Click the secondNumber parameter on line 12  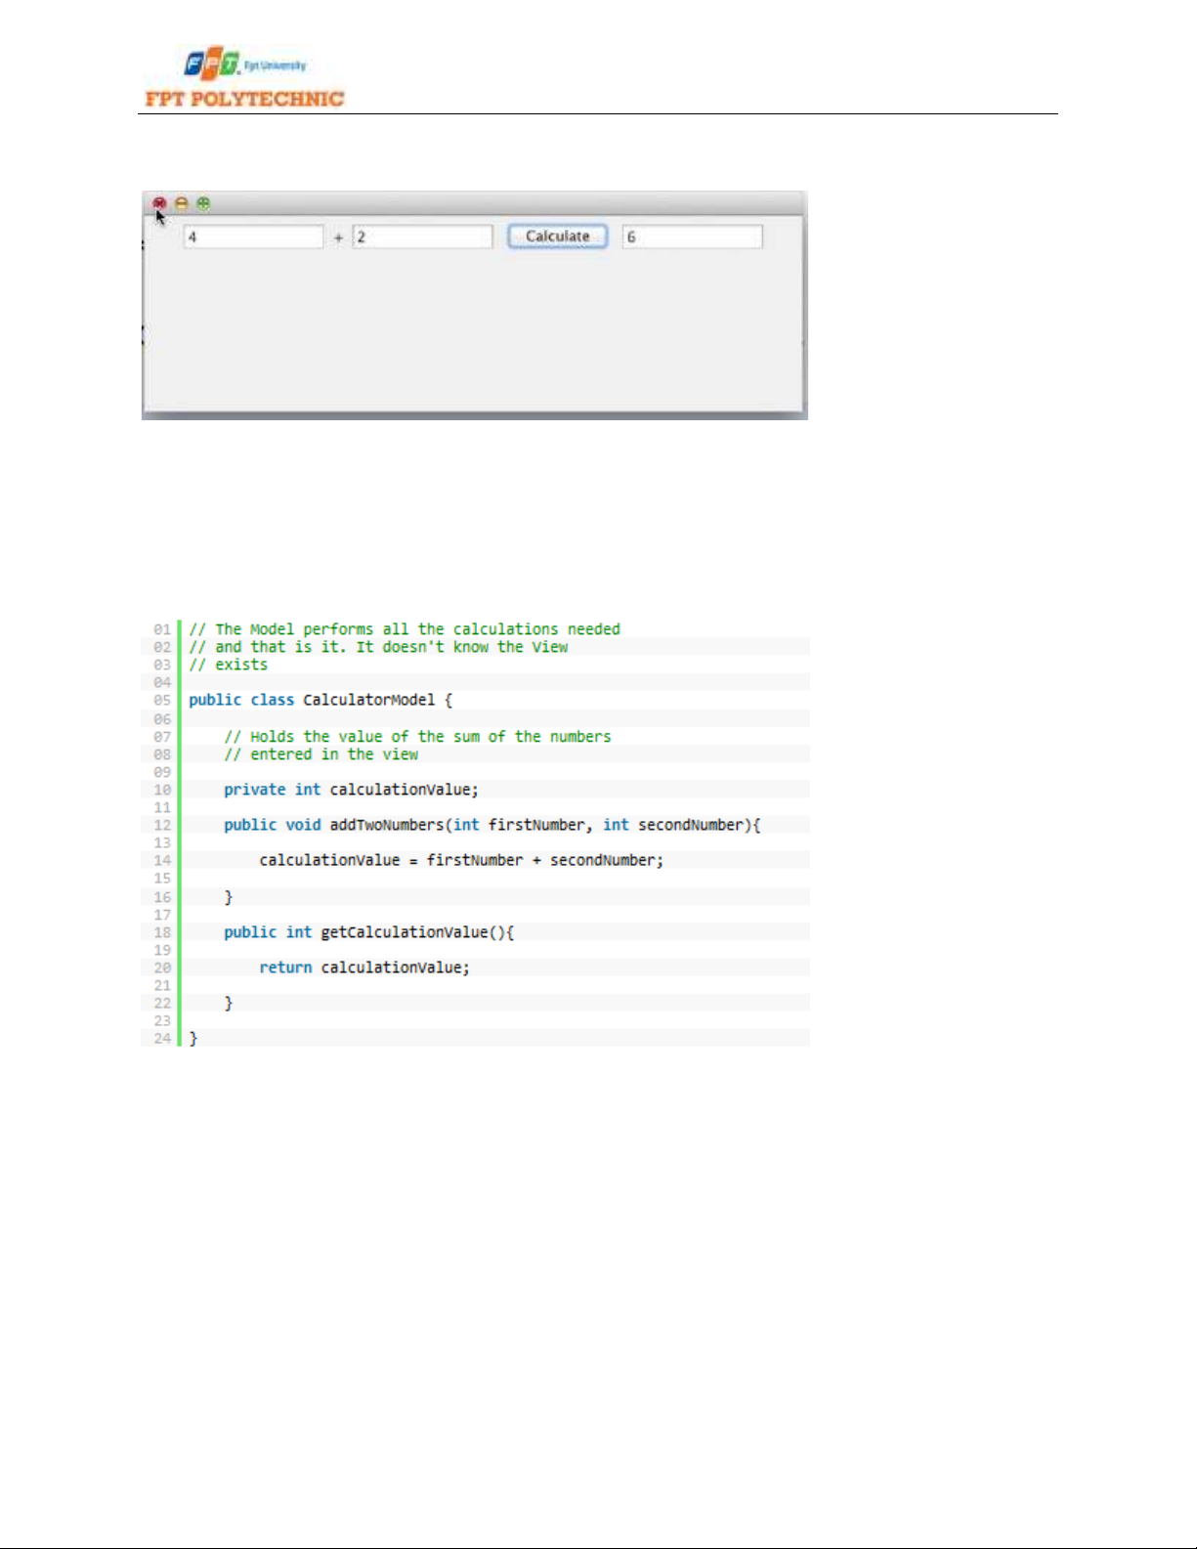pos(690,825)
